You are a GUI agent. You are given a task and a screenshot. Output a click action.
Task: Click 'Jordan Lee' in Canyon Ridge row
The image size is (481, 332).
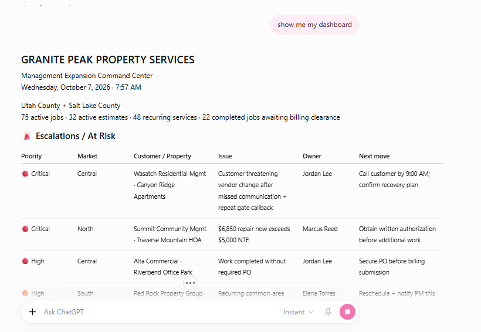click(x=317, y=174)
